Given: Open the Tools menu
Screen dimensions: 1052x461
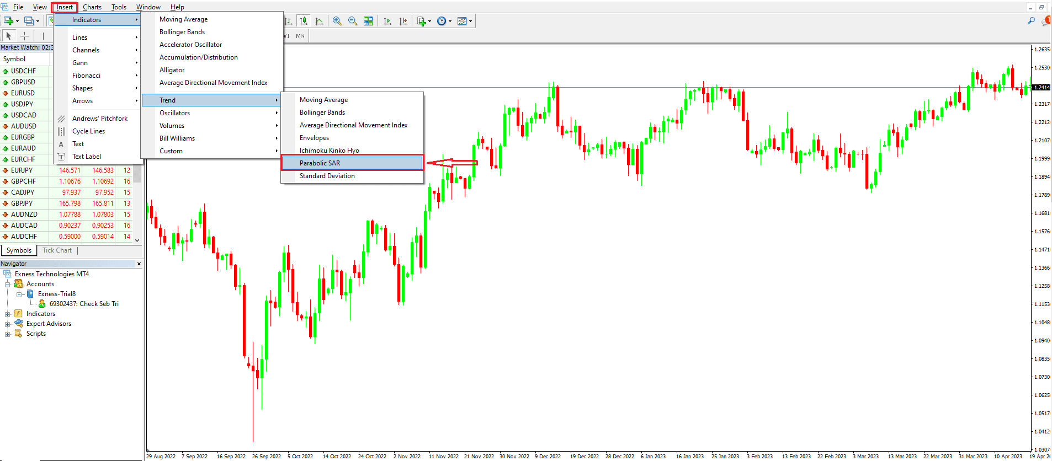Looking at the screenshot, I should 119,7.
